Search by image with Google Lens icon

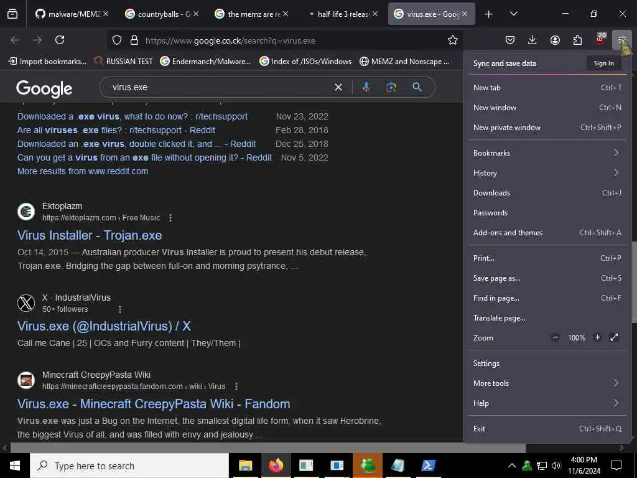click(x=391, y=87)
